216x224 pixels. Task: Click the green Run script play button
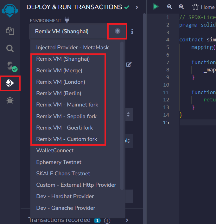156,7
